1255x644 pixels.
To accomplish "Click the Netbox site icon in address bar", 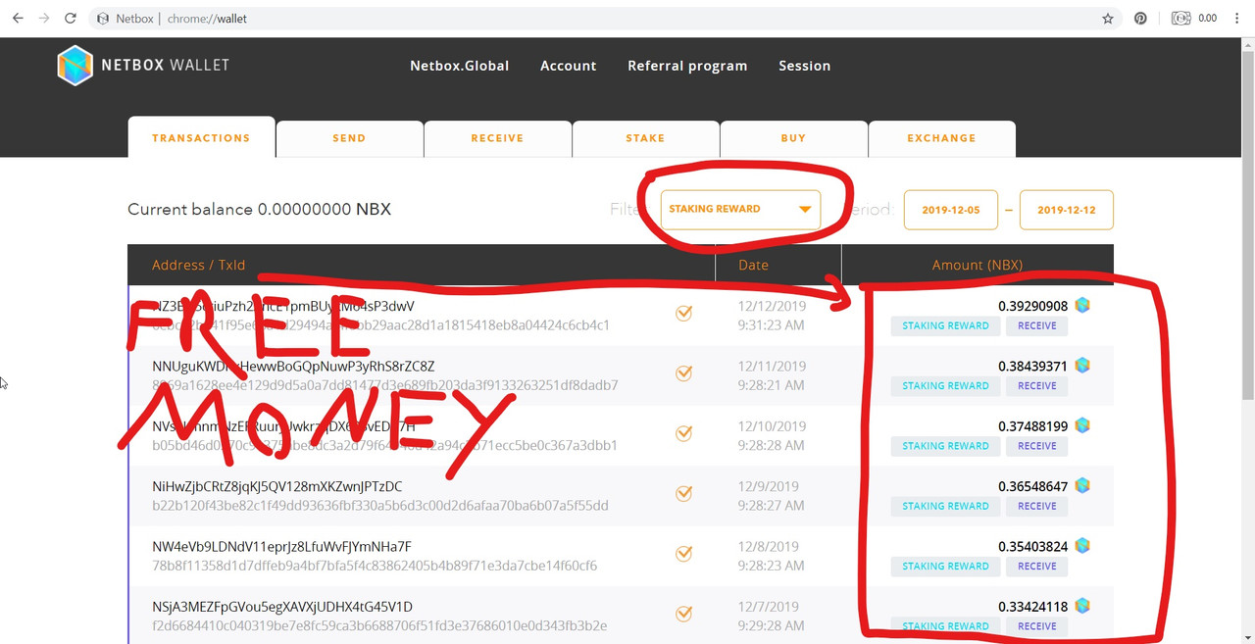I will [x=102, y=19].
